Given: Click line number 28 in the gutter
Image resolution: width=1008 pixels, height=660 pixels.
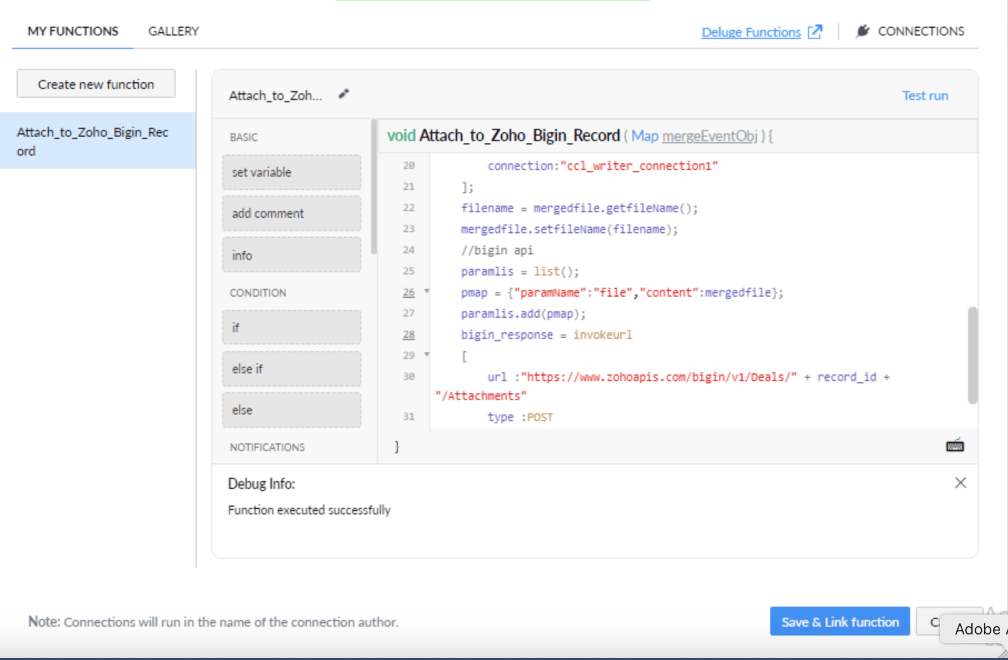Looking at the screenshot, I should tap(409, 334).
